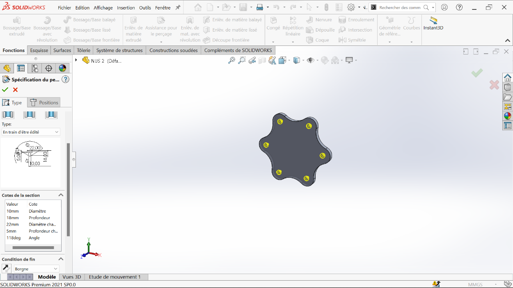
Task: Click the search commands input field
Action: point(400,7)
